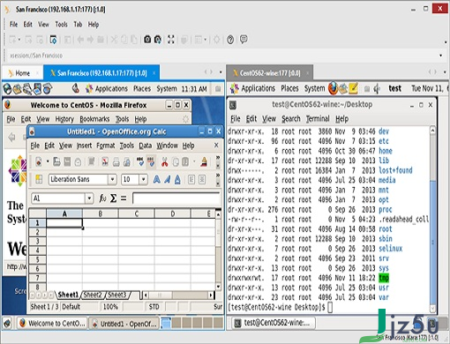The width and height of the screenshot is (450, 344).
Task: Open the Terminal menu in terminal window
Action: pos(318,119)
